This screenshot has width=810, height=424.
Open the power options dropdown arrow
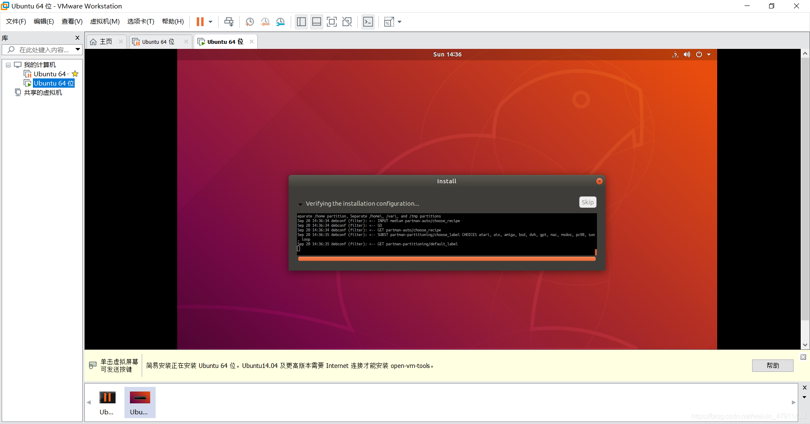211,21
